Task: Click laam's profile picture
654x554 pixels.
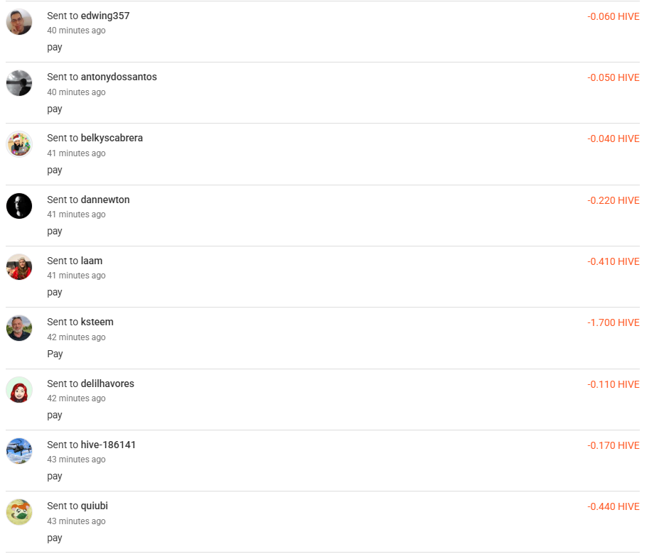Action: (19, 267)
